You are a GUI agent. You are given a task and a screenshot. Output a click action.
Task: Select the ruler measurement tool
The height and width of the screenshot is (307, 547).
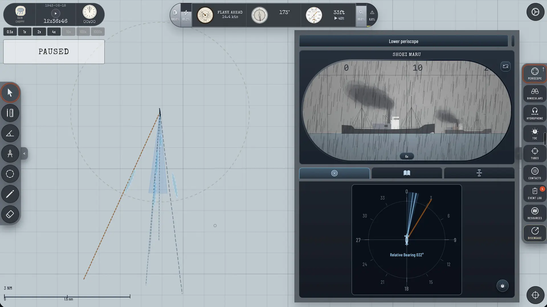coord(10,113)
